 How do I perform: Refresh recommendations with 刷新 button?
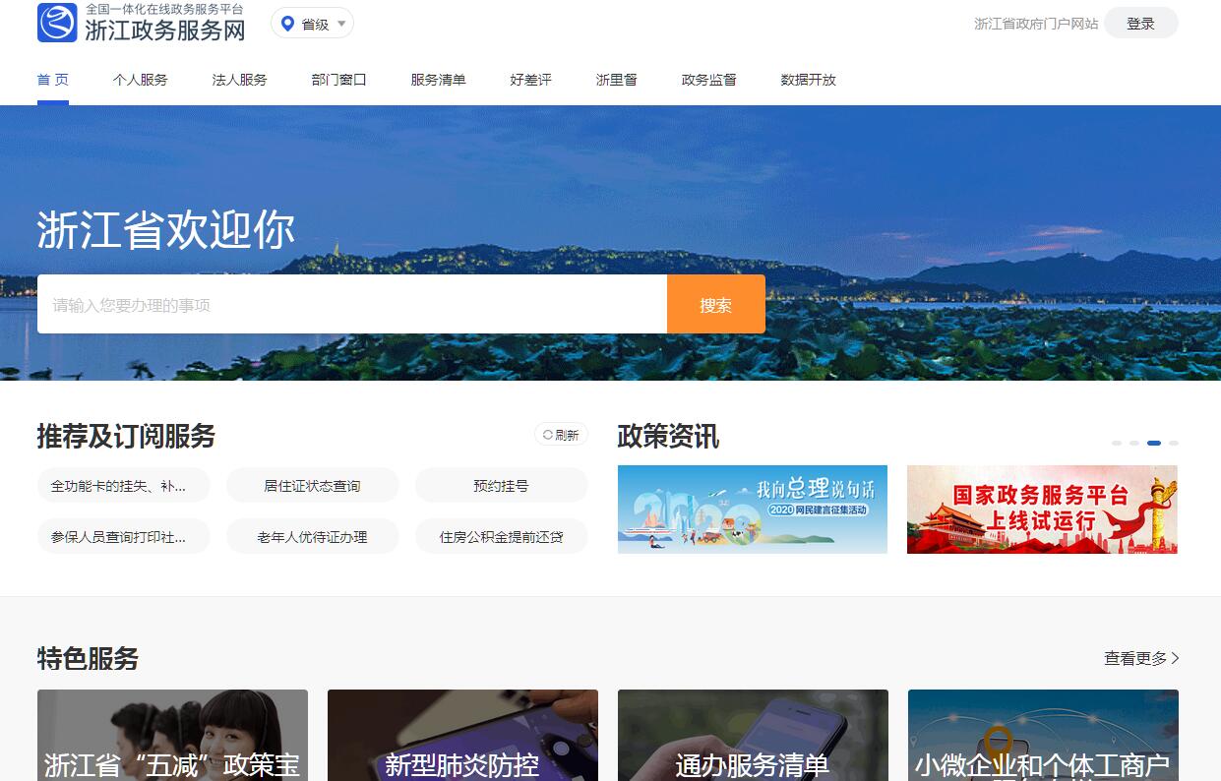pyautogui.click(x=561, y=435)
